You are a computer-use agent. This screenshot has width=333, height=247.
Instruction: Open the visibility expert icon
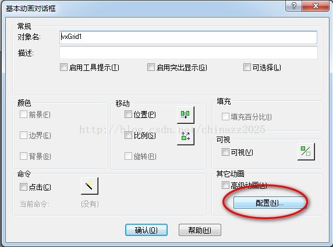[306, 151]
